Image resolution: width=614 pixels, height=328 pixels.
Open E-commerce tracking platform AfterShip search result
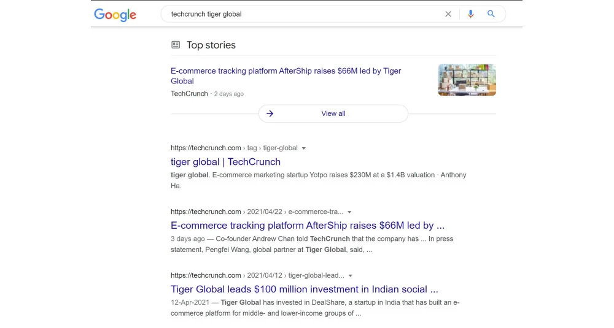pyautogui.click(x=308, y=226)
